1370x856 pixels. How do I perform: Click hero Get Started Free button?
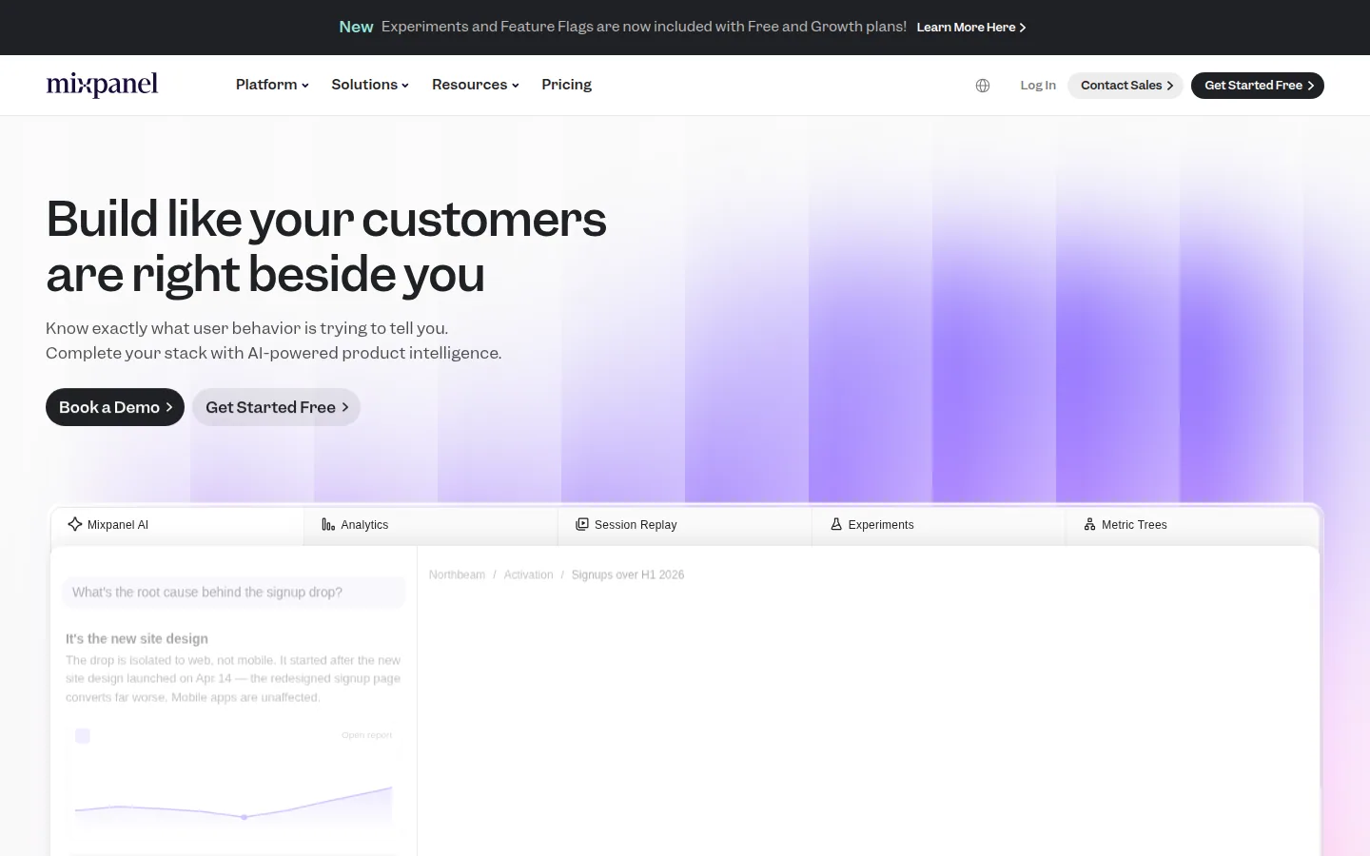coord(276,407)
